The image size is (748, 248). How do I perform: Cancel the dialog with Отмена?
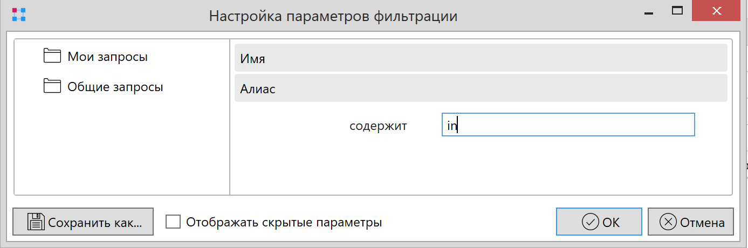pos(690,222)
